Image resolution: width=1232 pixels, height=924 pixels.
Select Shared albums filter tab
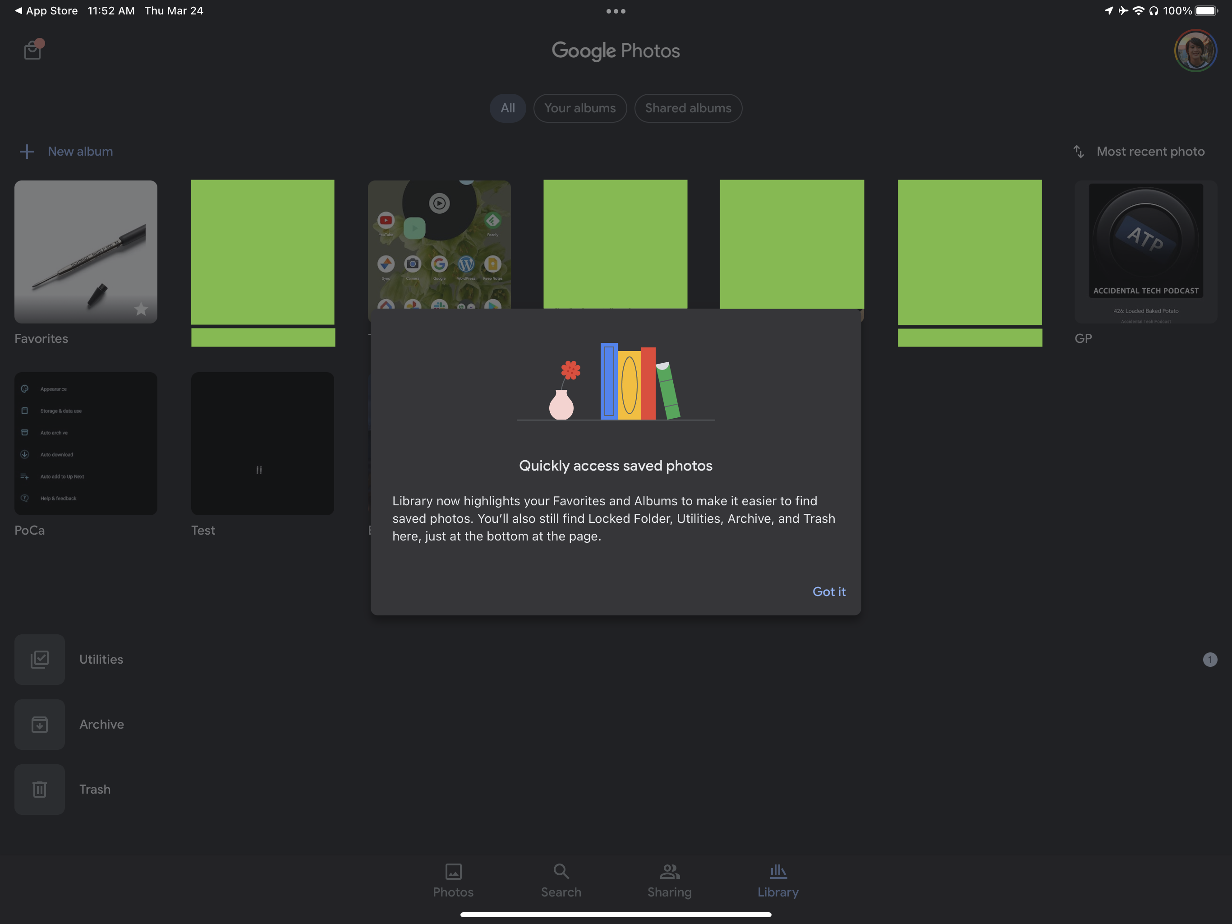688,108
